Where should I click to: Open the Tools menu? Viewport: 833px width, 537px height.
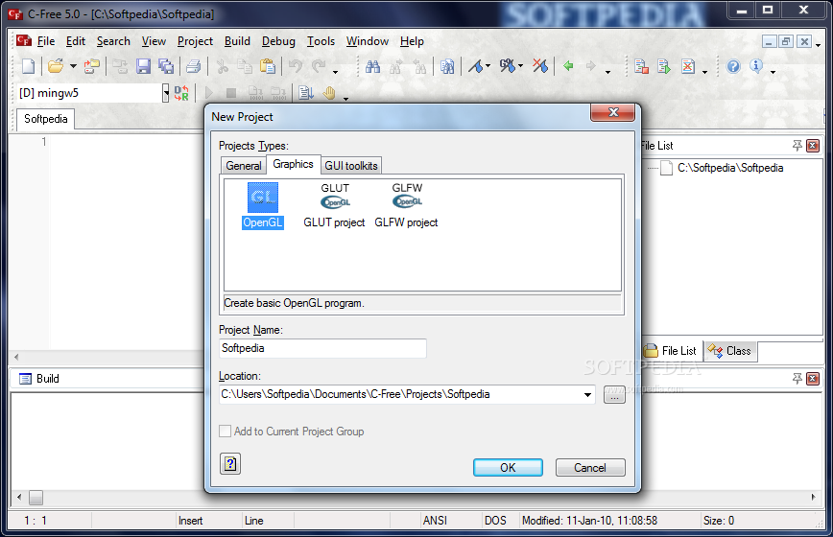321,41
